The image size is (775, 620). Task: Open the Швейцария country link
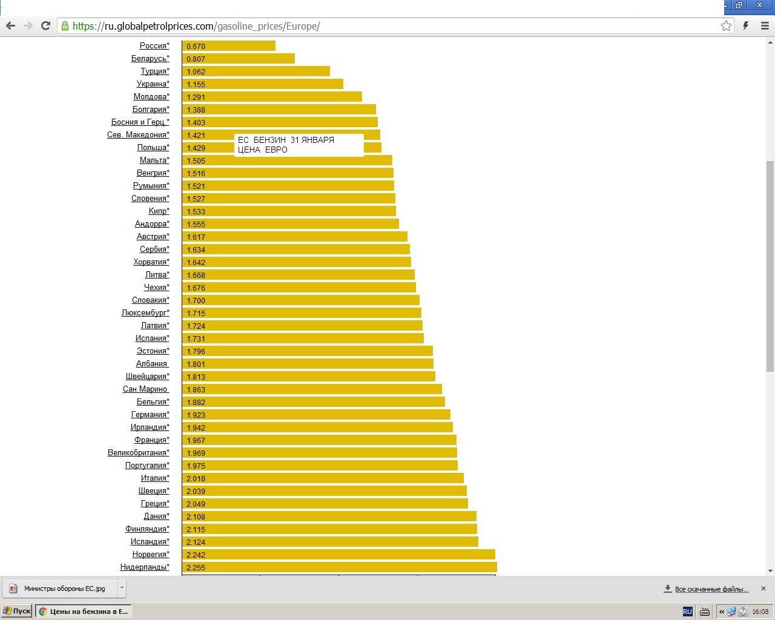tap(148, 376)
